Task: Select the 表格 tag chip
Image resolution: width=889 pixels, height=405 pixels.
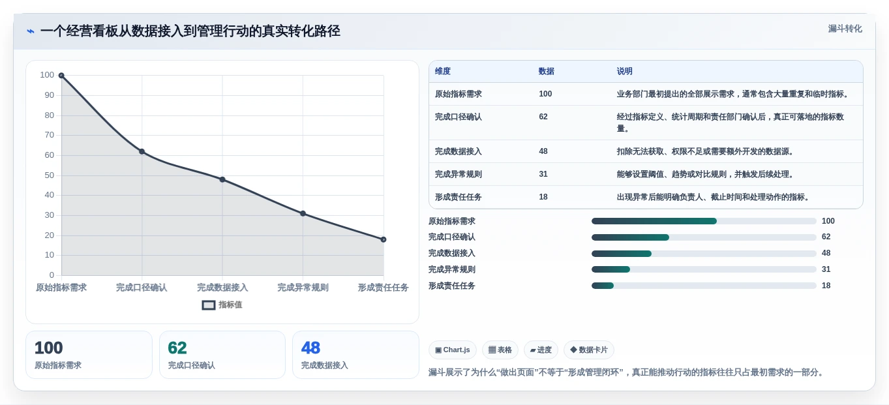Action: click(x=500, y=350)
